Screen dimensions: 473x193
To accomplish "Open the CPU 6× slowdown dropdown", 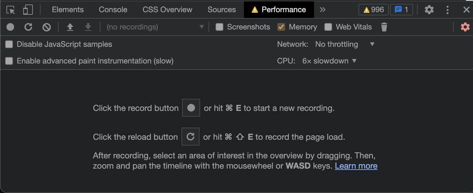I will point(329,61).
